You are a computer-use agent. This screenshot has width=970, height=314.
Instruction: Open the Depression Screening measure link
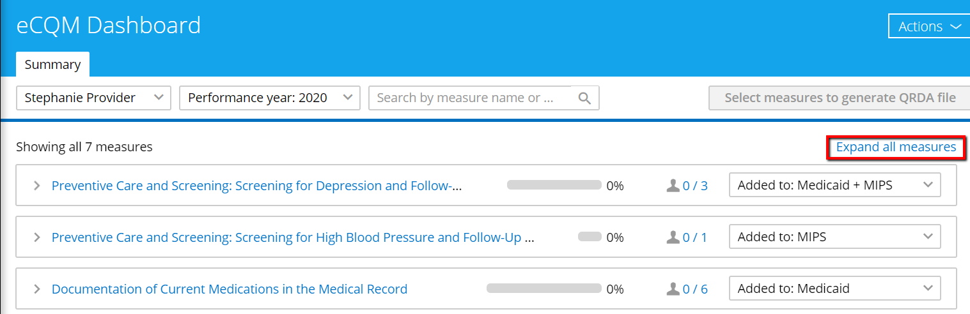coord(256,186)
